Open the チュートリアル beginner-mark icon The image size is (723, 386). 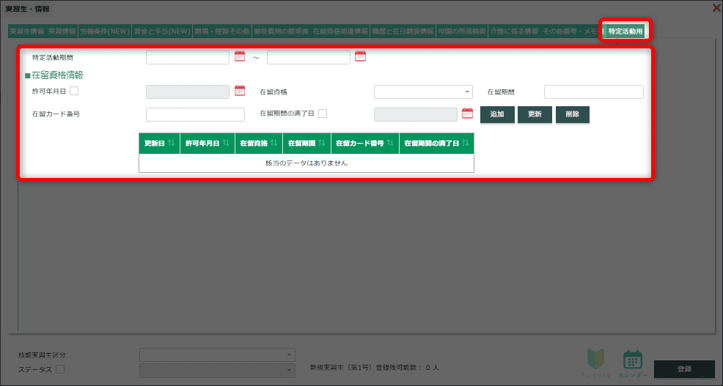(596, 360)
